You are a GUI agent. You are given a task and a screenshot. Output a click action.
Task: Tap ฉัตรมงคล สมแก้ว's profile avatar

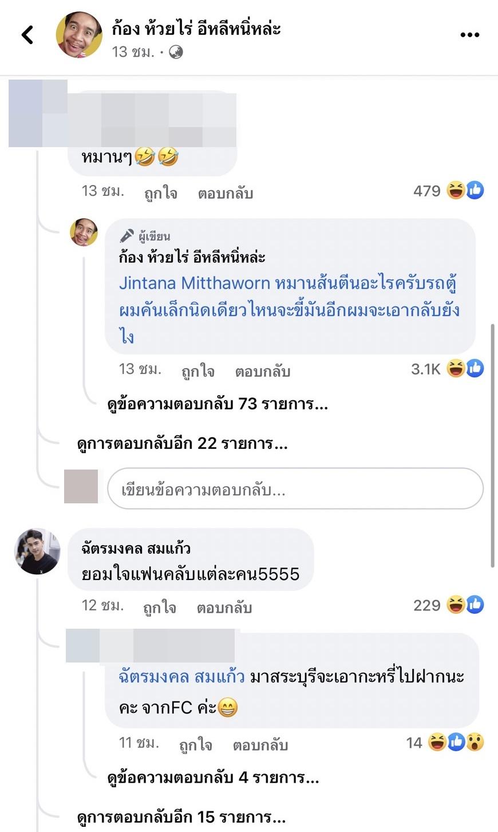(37, 551)
